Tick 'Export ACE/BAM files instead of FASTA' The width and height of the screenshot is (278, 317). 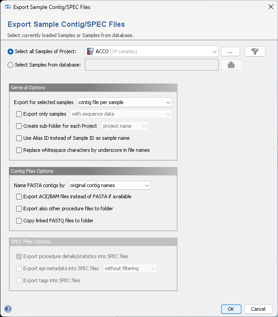19,196
